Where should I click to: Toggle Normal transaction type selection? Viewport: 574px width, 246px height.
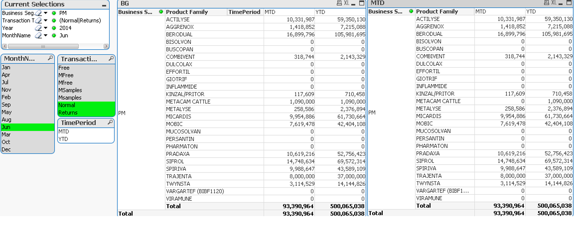tap(86, 105)
